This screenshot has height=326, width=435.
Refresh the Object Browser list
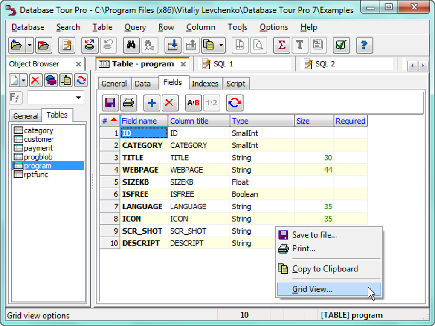[81, 80]
